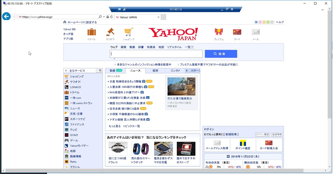Image resolution: width=333 pixels, height=174 pixels.
Task: Check the connection signal strength icon
Action: 124,9
